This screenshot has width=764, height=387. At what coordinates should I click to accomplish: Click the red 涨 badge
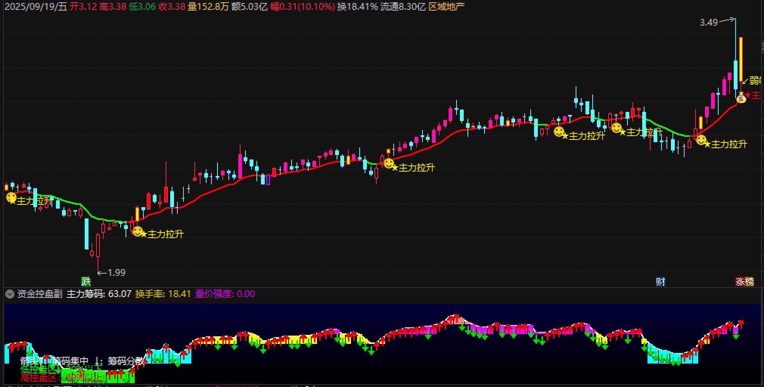coord(740,282)
